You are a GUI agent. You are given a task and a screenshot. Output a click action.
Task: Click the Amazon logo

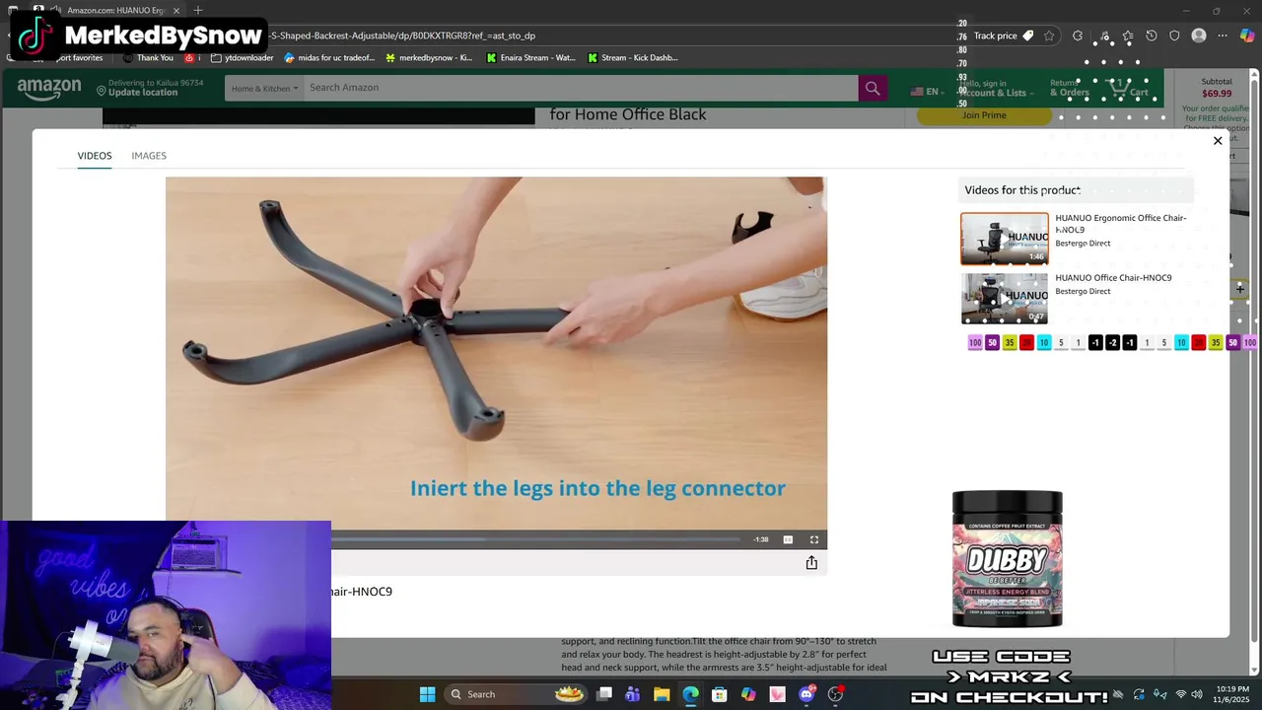tap(49, 88)
